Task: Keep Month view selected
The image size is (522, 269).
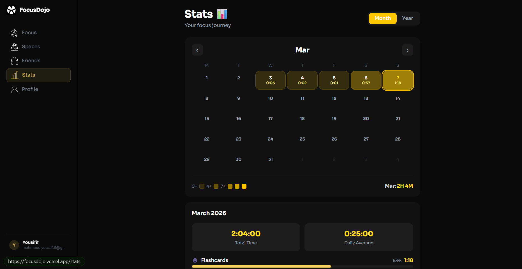Action: (382, 18)
